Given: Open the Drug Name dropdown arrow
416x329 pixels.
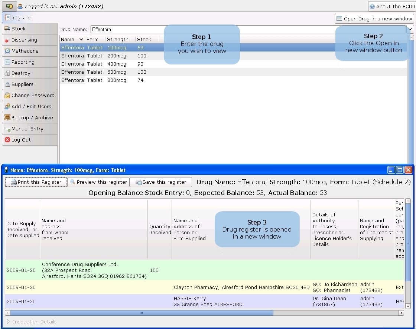Looking at the screenshot, I should (410, 29).
